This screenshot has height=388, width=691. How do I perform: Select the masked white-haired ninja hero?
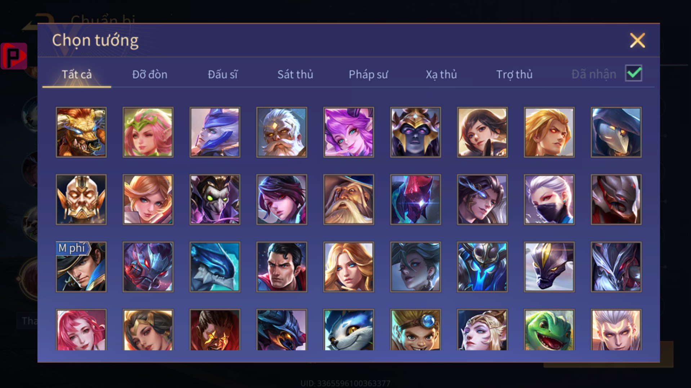(x=549, y=200)
